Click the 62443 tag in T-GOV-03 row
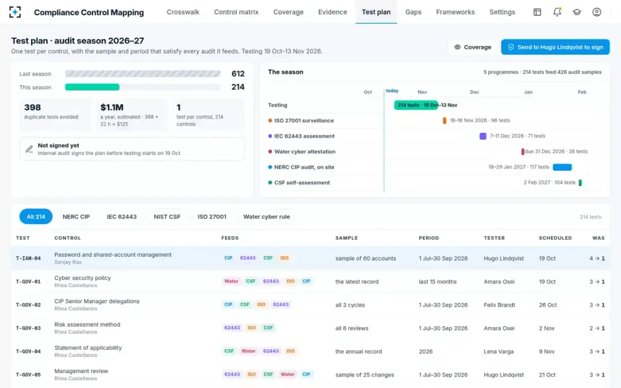The image size is (621, 388). point(232,328)
